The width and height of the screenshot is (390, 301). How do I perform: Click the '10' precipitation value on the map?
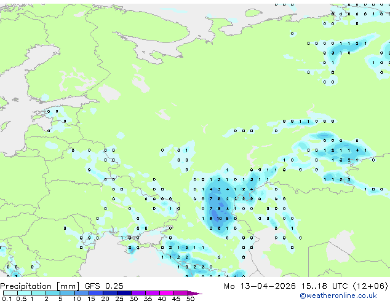click(x=219, y=219)
